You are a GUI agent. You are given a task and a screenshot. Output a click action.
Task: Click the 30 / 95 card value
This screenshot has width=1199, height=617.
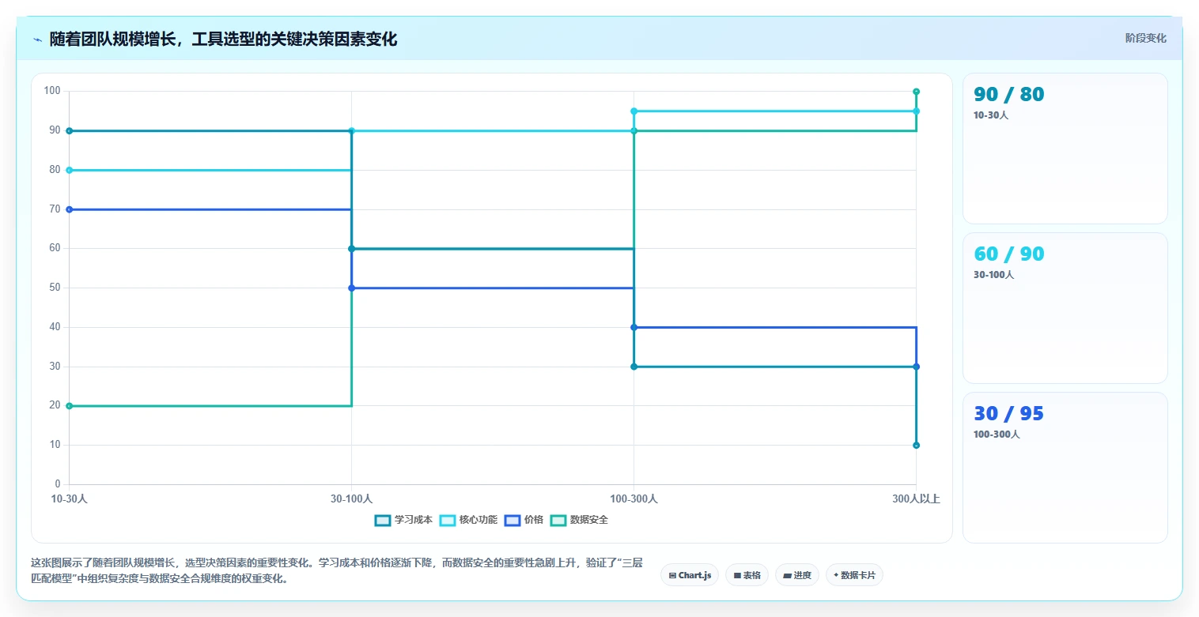pyautogui.click(x=1008, y=413)
